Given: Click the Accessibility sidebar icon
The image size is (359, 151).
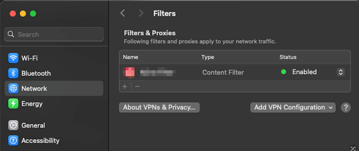Looking at the screenshot, I should 13,141.
